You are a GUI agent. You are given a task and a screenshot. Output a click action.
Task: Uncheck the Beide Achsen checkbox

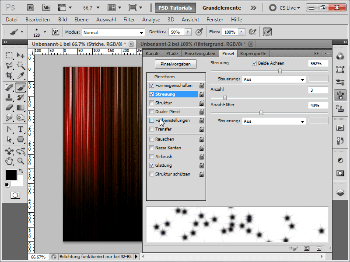pos(254,63)
